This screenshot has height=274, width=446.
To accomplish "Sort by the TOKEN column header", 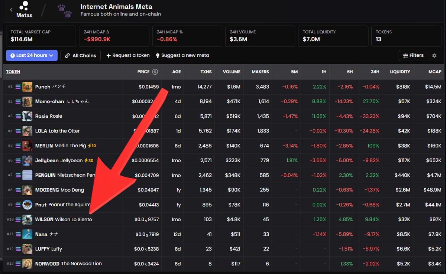I will tap(13, 72).
